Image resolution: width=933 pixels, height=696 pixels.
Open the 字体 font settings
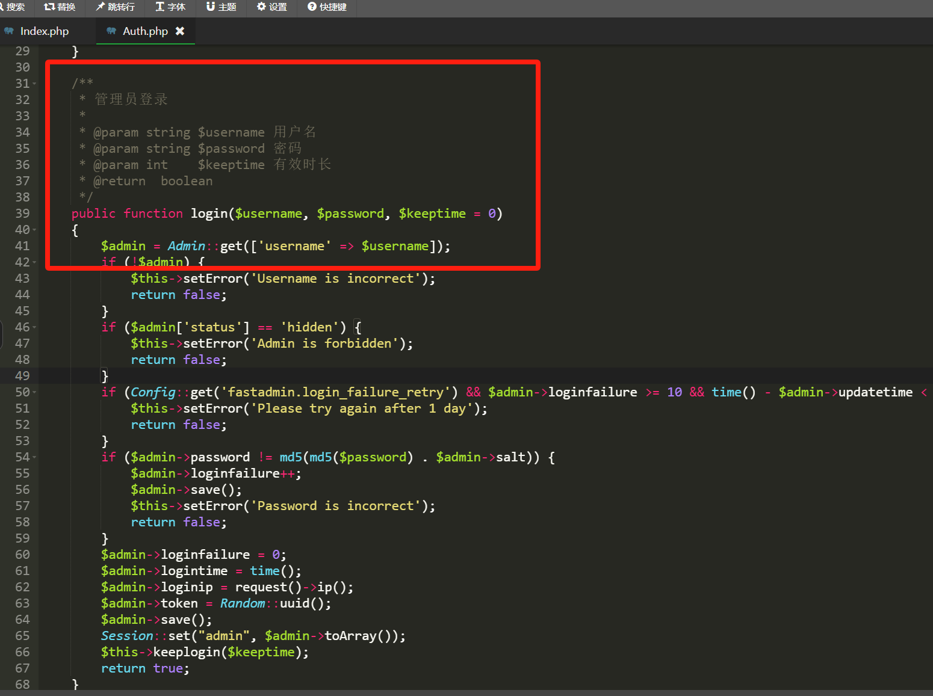pos(171,7)
